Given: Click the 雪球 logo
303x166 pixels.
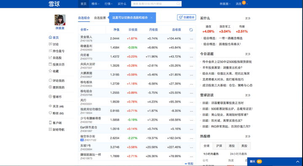Looking at the screenshot, I should [54, 4].
